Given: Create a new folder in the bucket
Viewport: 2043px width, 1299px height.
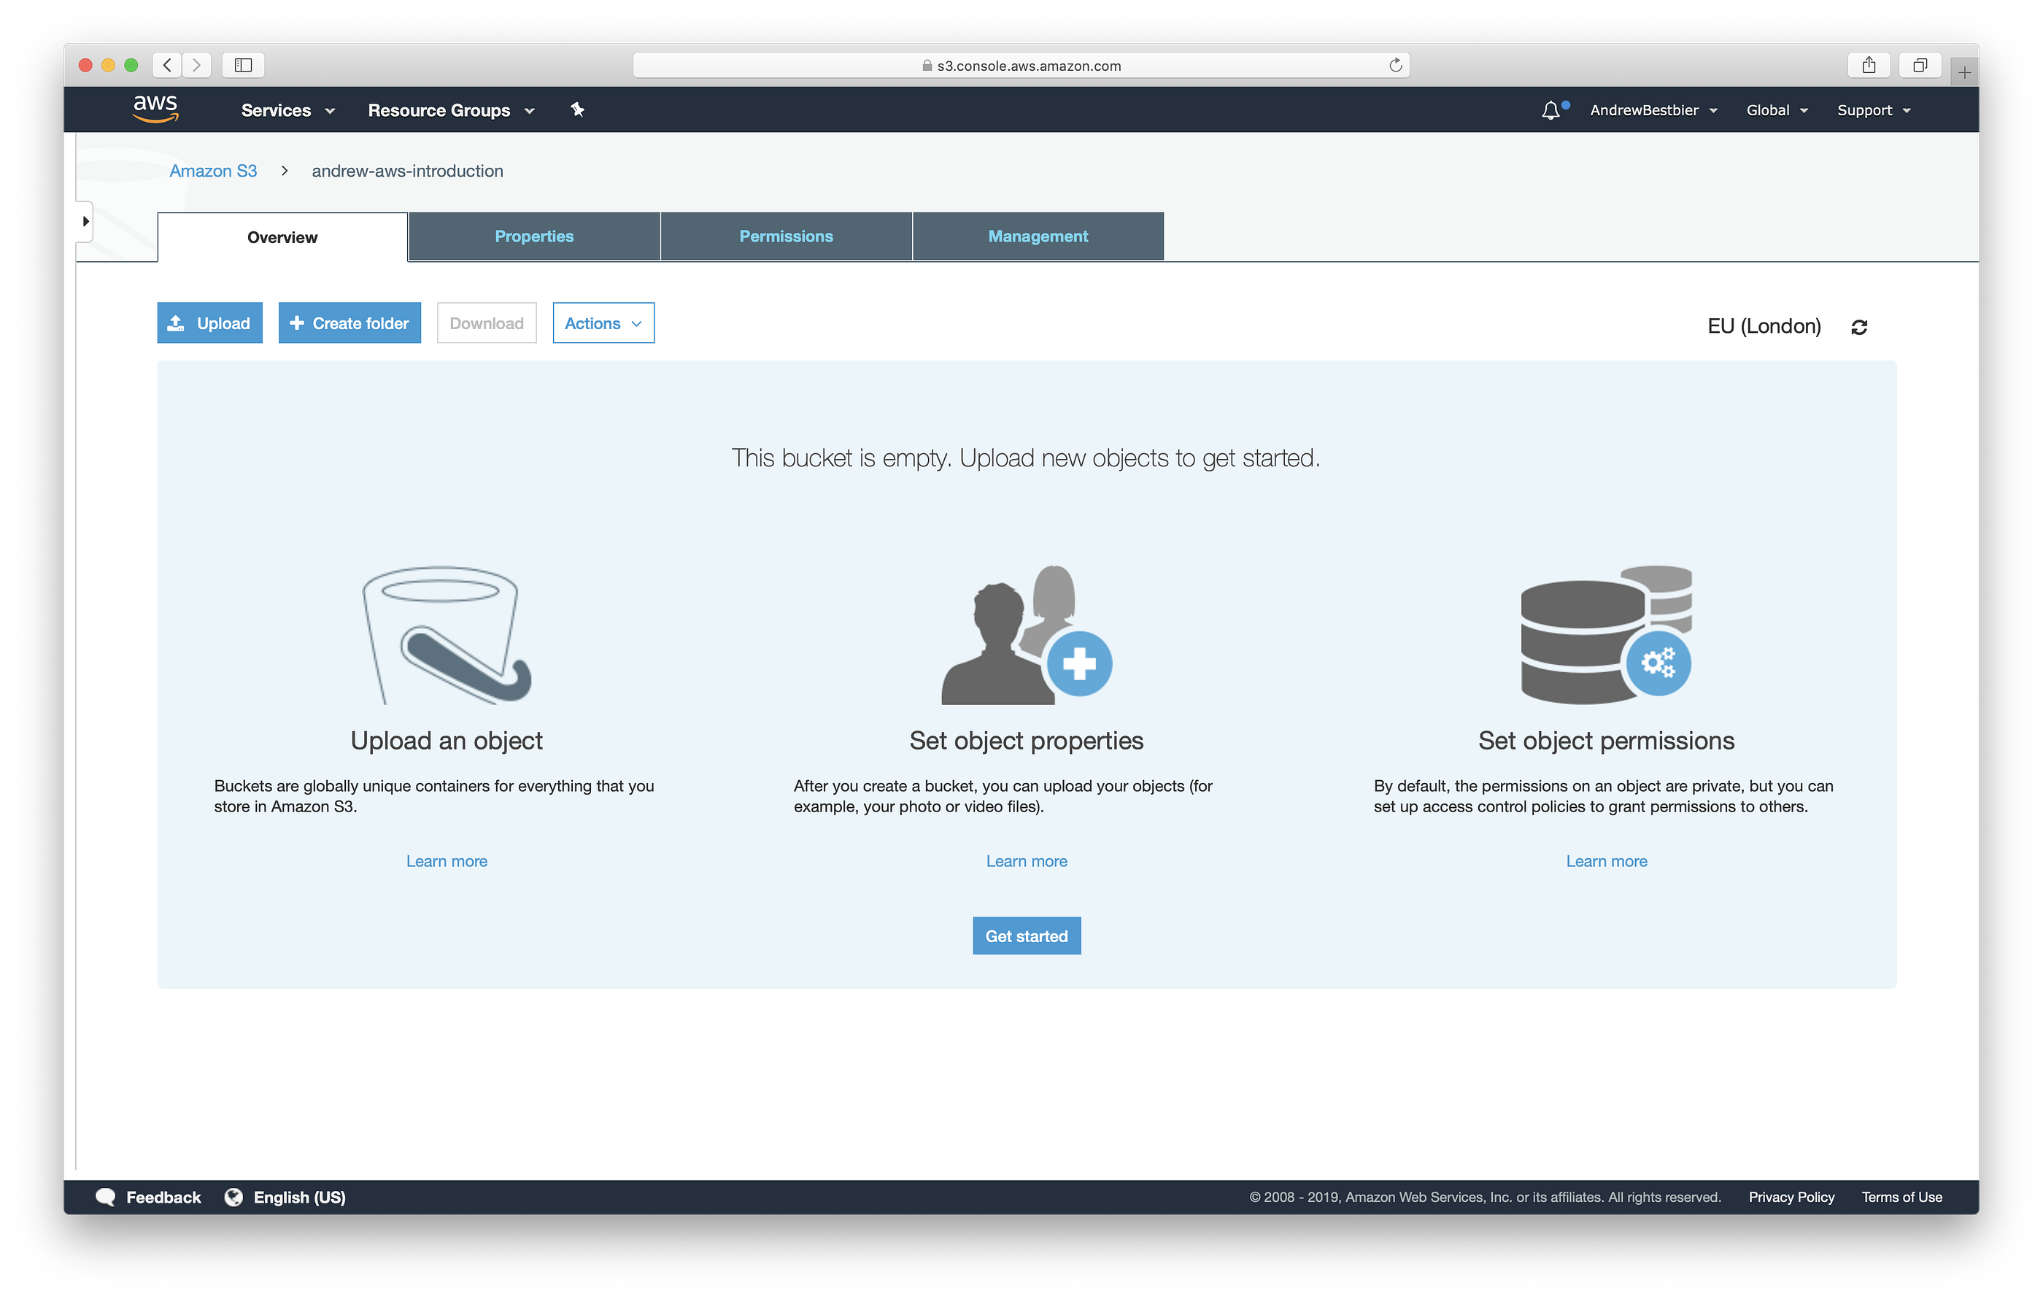Looking at the screenshot, I should [349, 323].
